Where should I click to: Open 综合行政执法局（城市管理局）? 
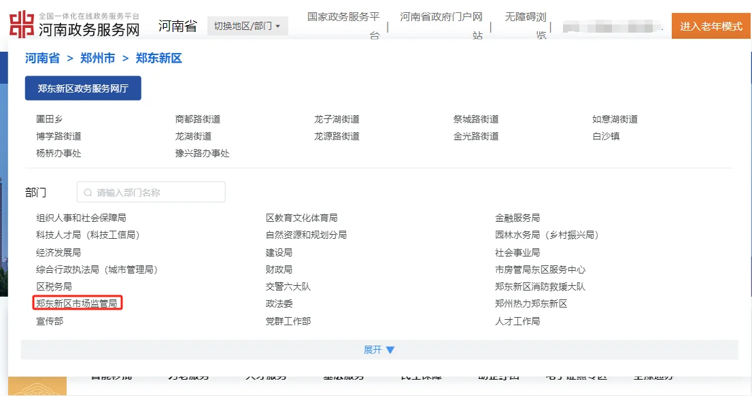pos(98,269)
